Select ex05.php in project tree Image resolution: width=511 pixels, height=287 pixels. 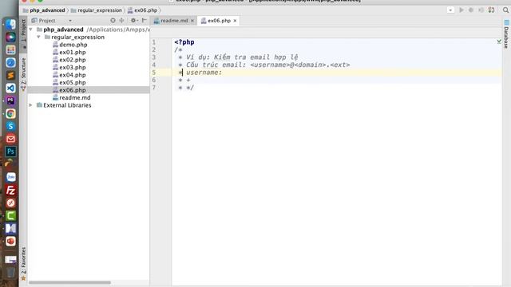73,82
